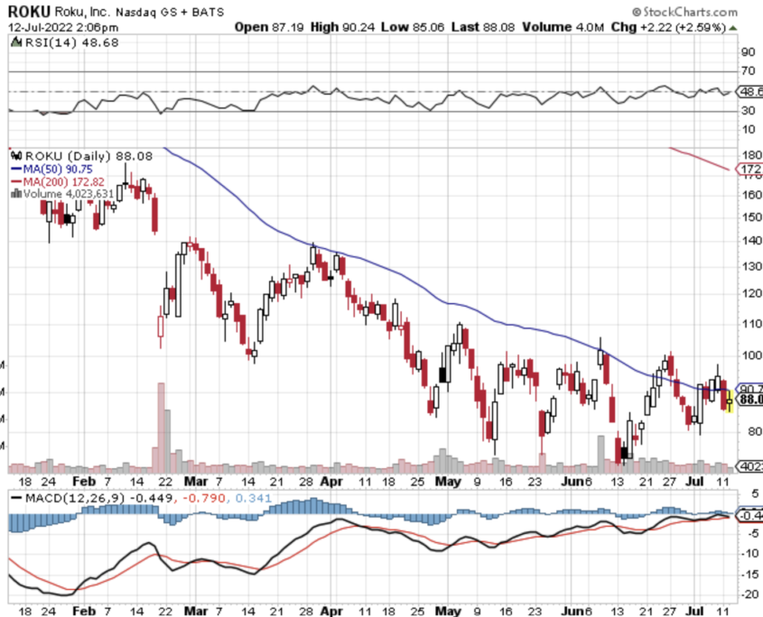
Task: Click the RSI 48.6 value tag on right axis
Action: coord(750,91)
